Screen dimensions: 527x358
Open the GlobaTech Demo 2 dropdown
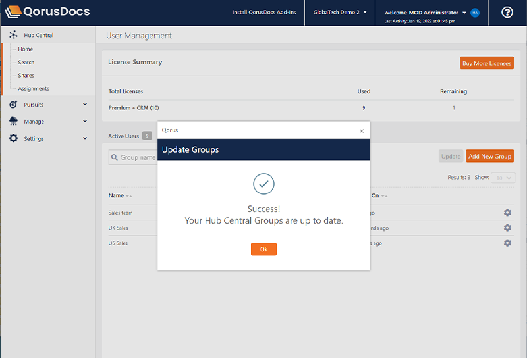pos(340,12)
